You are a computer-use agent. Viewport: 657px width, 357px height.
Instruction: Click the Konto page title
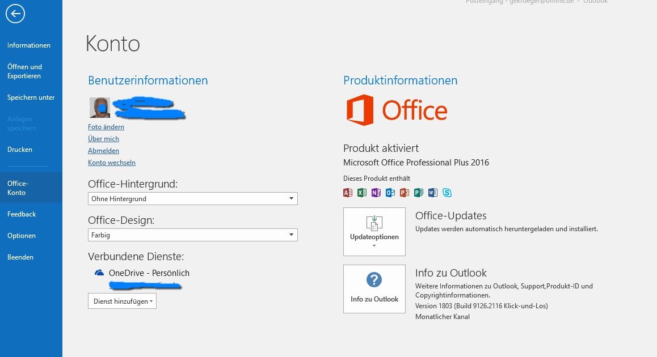[113, 44]
